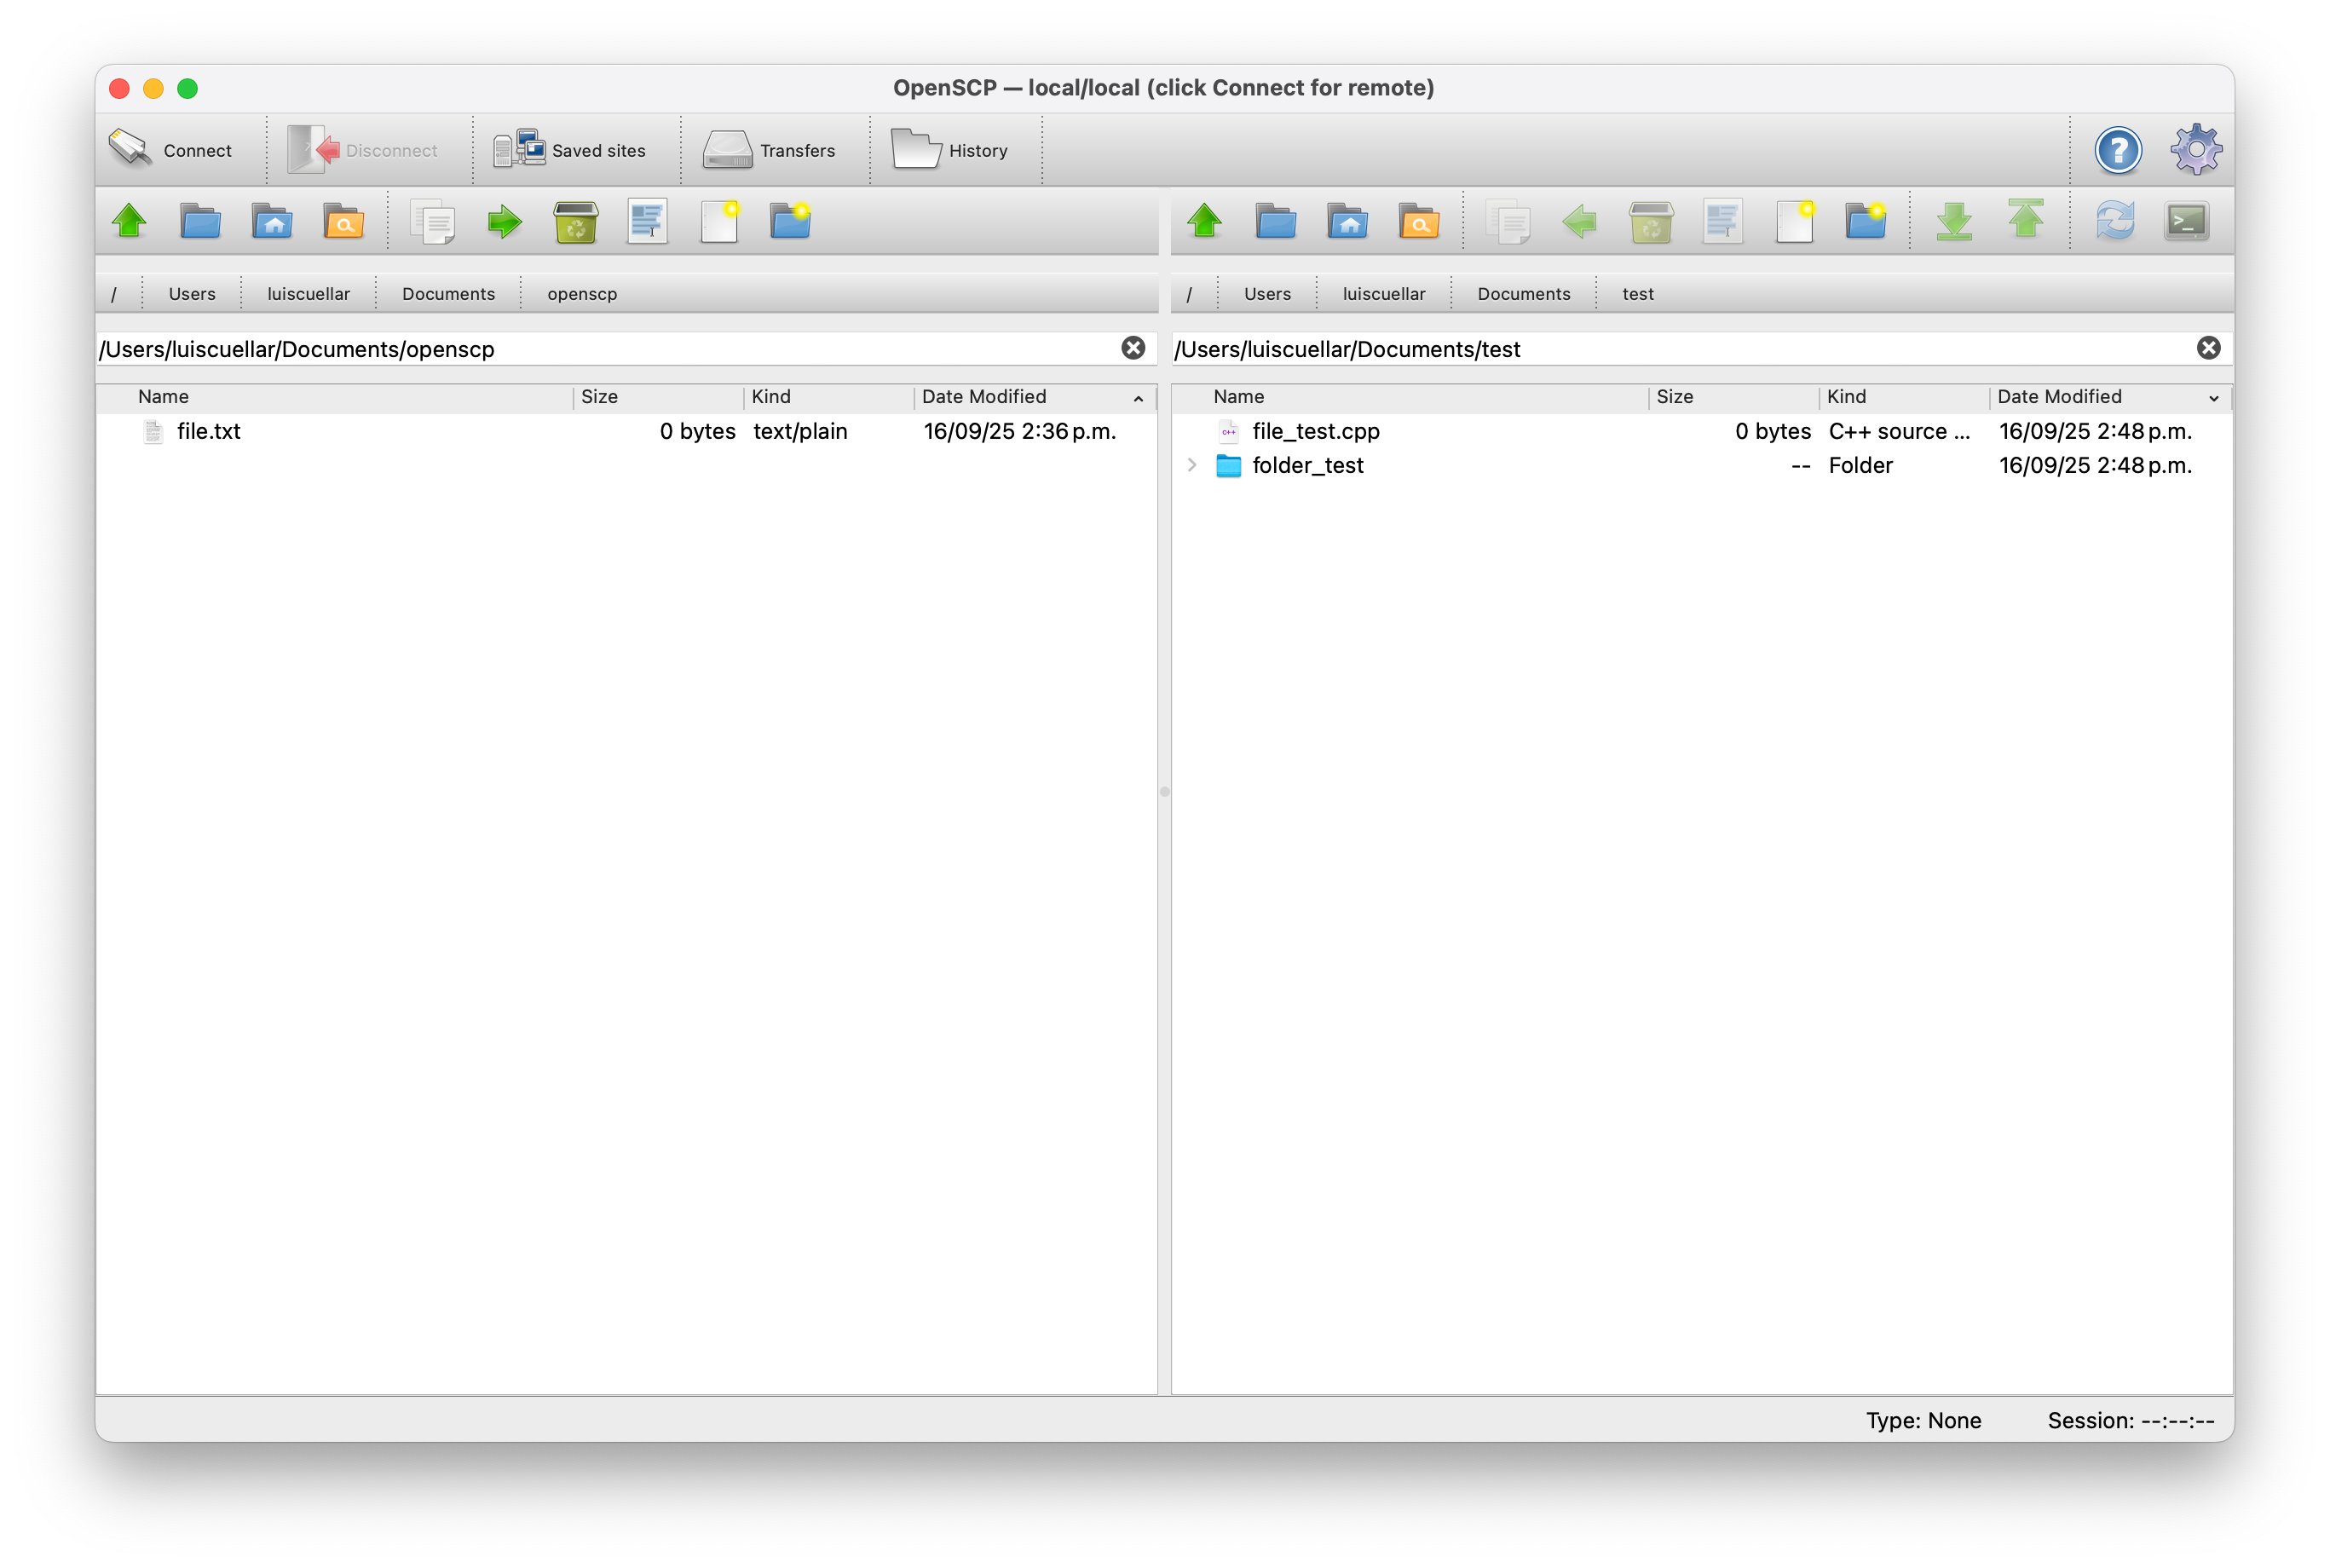2330x1568 pixels.
Task: Create a new file in left pane
Action: point(719,221)
